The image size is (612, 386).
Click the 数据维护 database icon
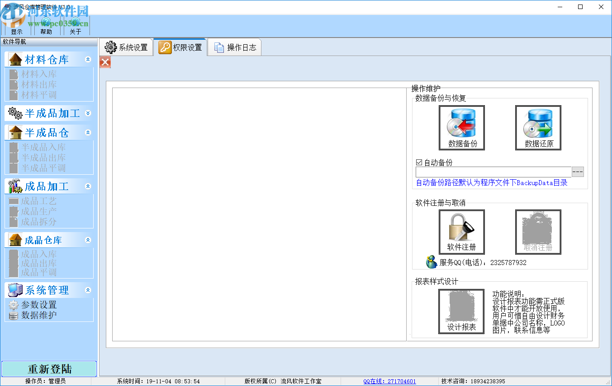[x=14, y=315]
